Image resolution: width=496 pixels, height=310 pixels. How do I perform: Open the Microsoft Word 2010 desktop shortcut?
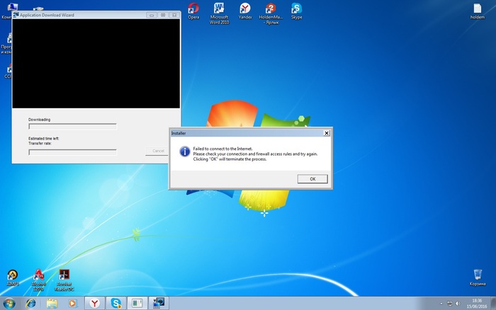click(x=219, y=8)
